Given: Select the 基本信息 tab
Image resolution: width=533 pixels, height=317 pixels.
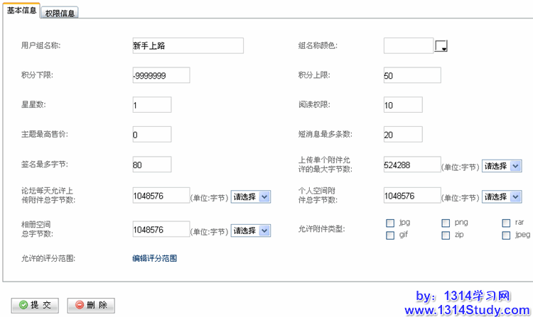Looking at the screenshot, I should pos(21,12).
